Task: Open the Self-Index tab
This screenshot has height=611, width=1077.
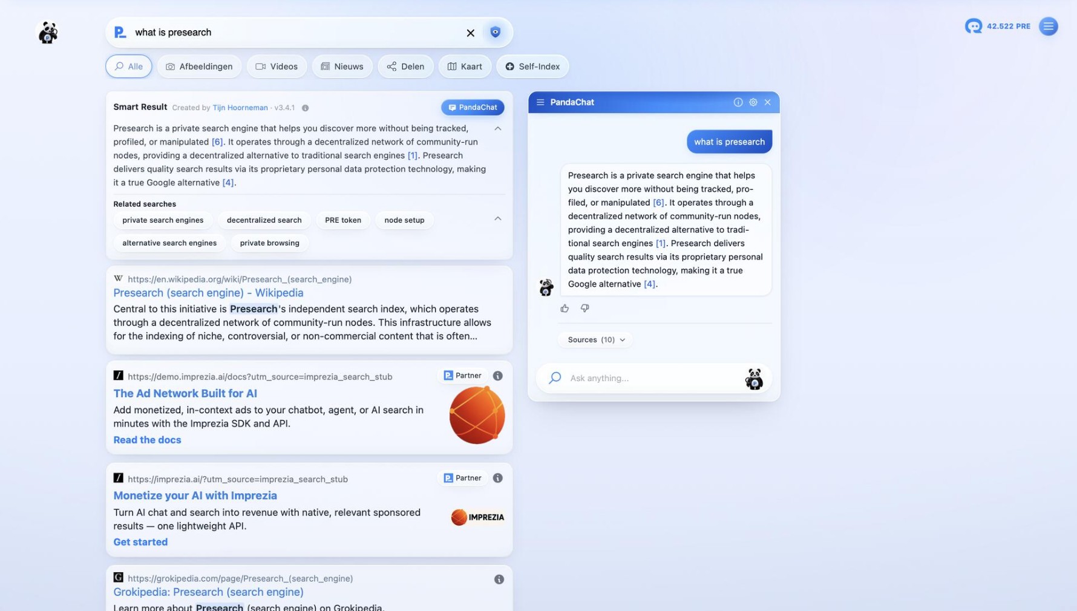Action: pyautogui.click(x=532, y=67)
